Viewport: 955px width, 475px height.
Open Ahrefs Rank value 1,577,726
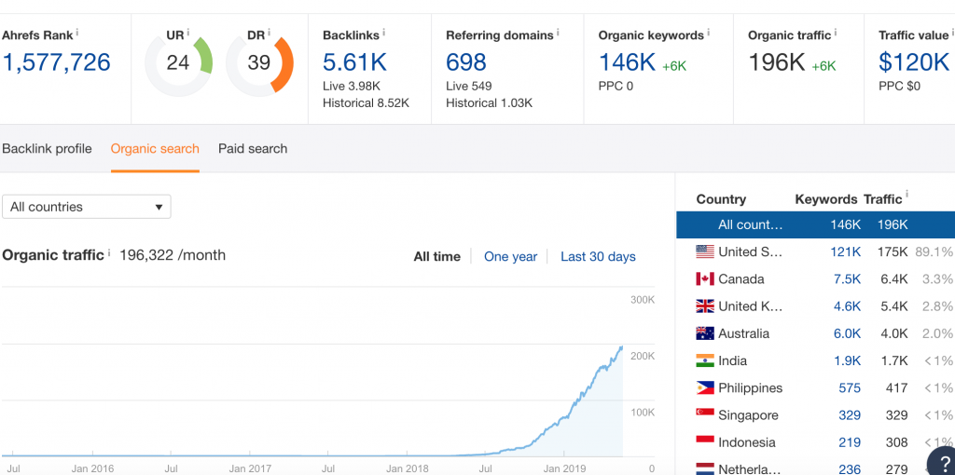(x=57, y=62)
